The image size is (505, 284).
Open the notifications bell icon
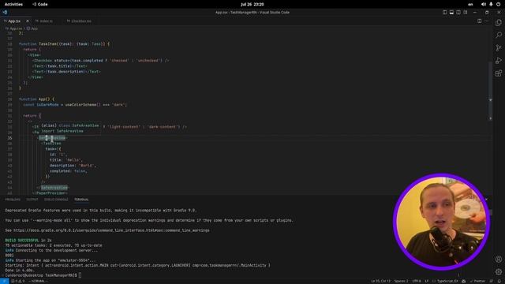coord(499,281)
